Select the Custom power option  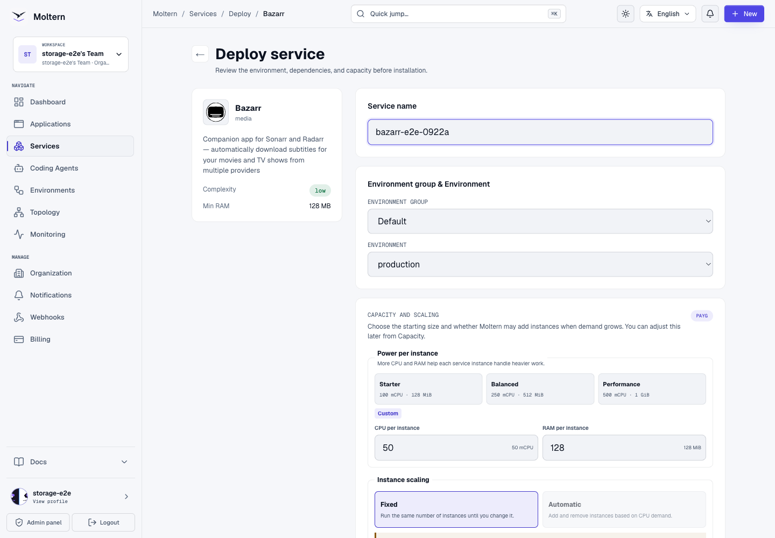point(388,414)
